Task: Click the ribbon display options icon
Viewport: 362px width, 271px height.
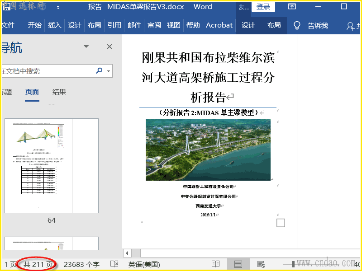Action: [292, 7]
